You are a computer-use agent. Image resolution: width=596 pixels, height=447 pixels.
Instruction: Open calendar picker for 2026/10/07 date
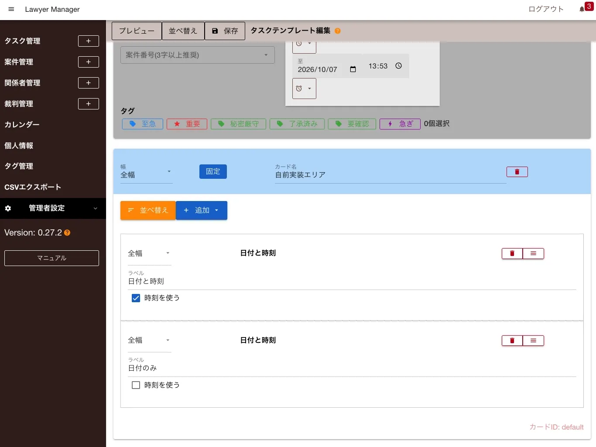click(x=353, y=69)
